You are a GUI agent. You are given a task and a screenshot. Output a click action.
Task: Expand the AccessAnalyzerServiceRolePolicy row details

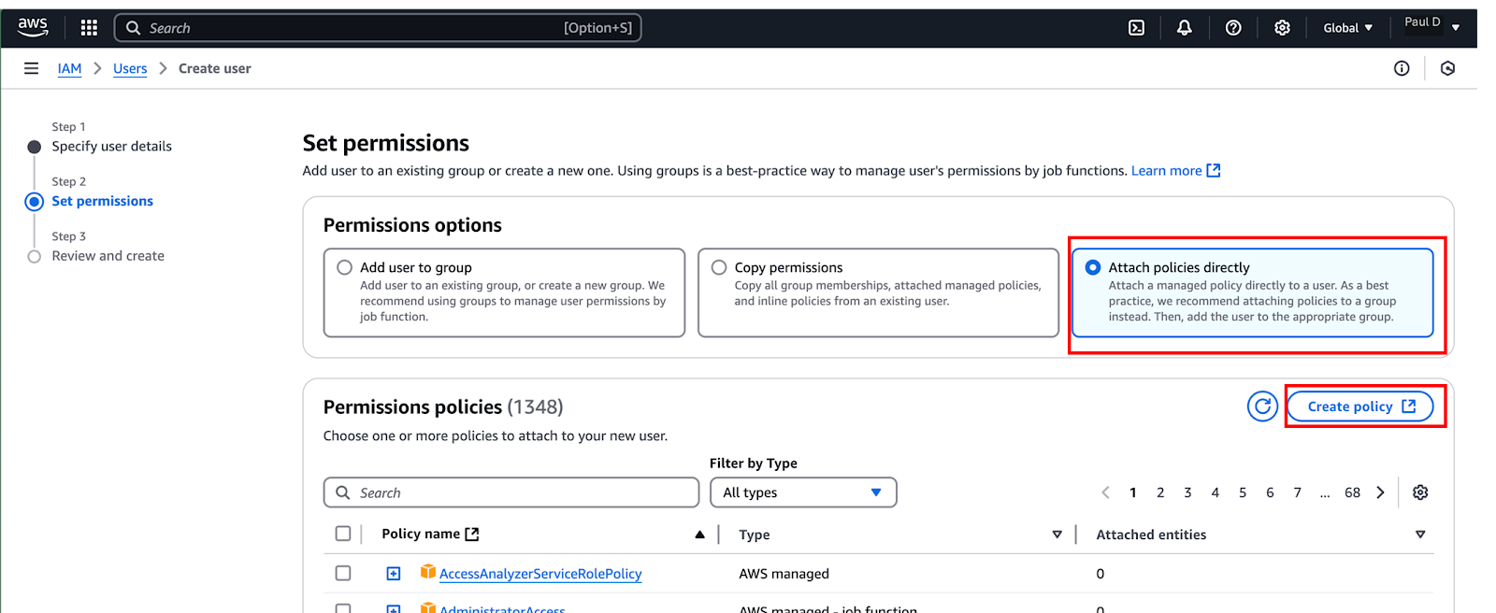click(394, 573)
